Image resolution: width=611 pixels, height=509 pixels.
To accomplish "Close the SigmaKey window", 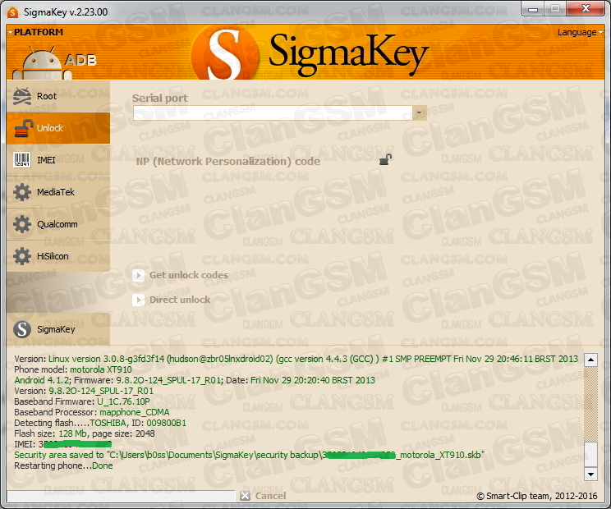I will pos(586,8).
